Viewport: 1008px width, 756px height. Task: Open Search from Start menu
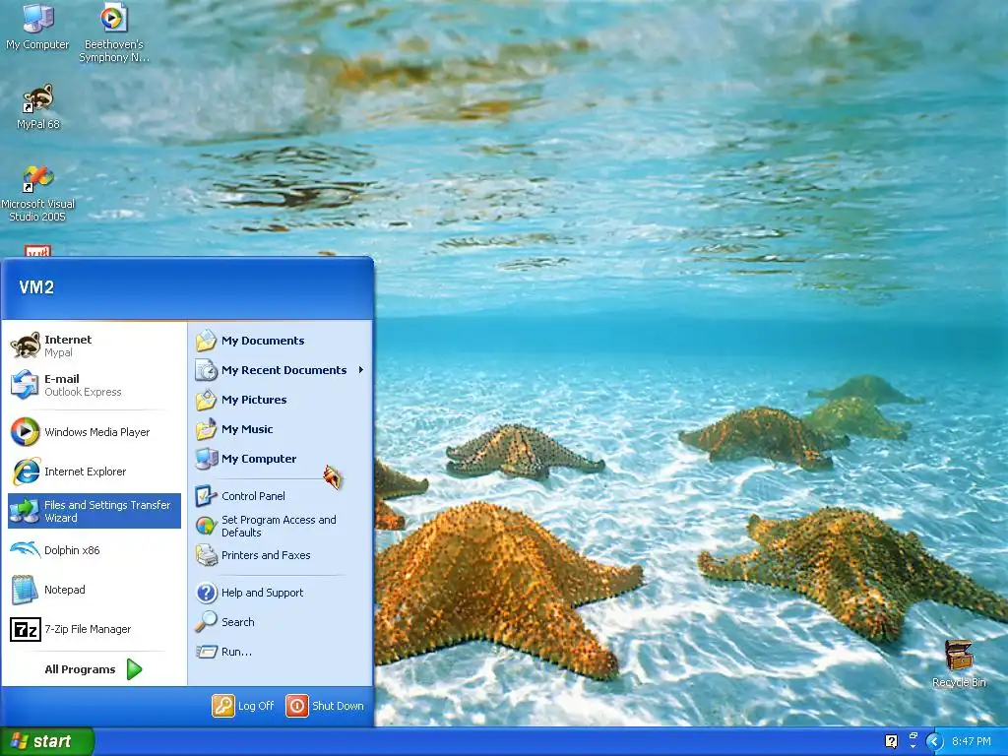pyautogui.click(x=280, y=622)
